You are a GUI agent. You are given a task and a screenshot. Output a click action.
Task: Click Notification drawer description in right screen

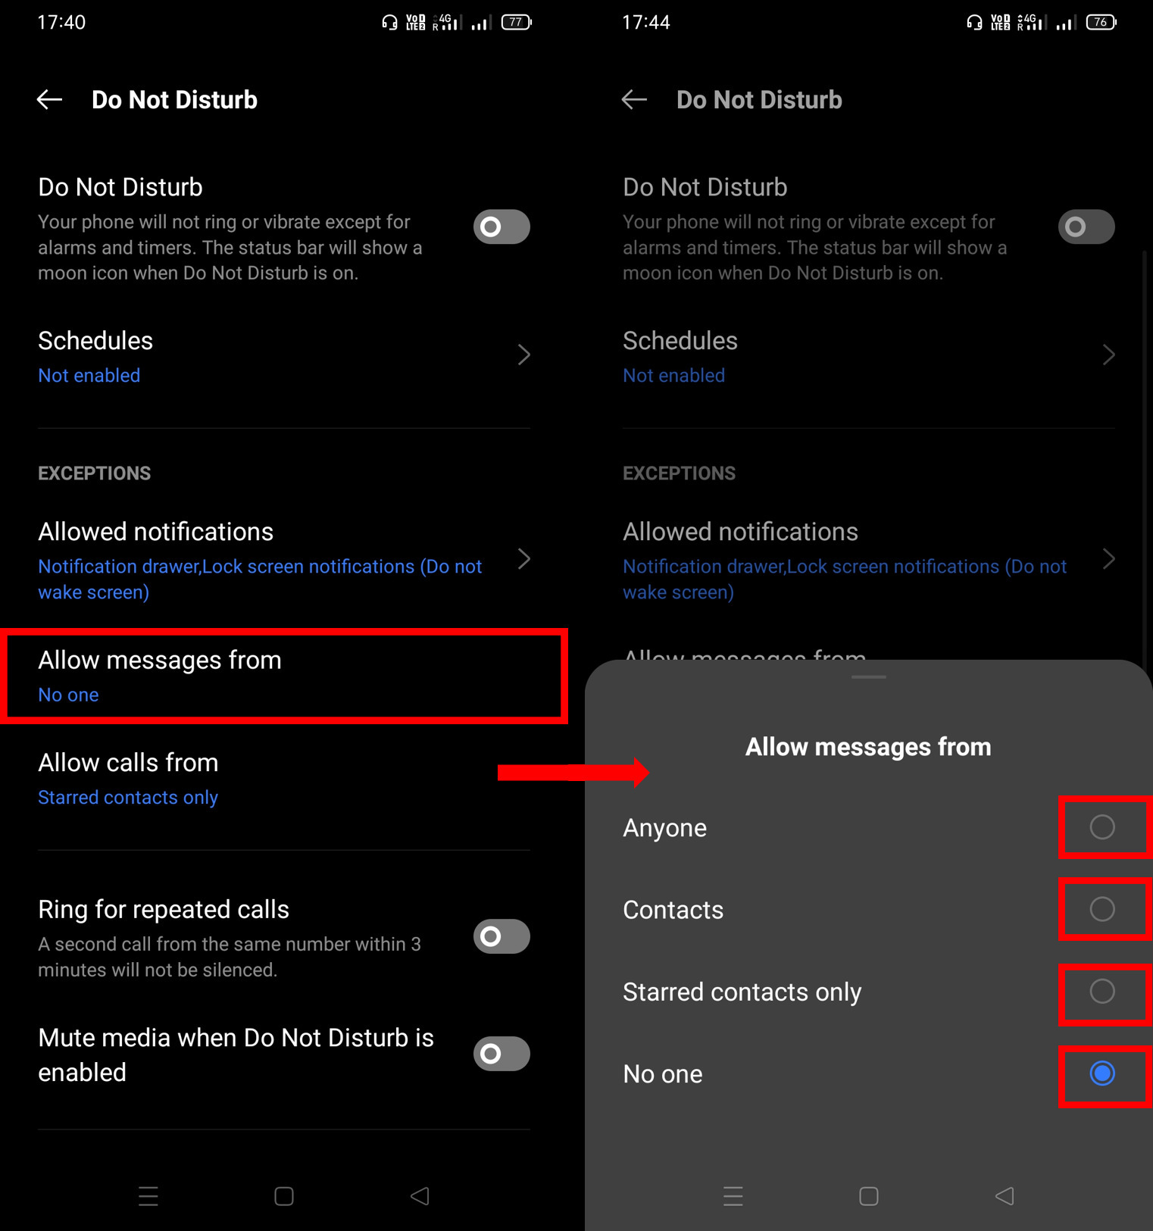click(845, 580)
